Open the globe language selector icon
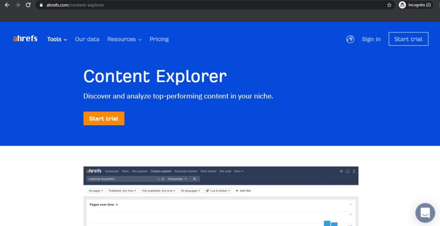Image resolution: width=440 pixels, height=226 pixels. (x=350, y=39)
